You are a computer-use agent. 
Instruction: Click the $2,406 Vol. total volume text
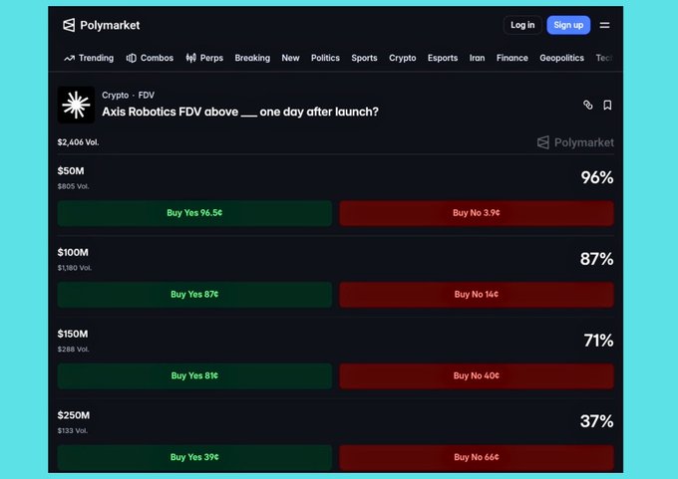point(78,142)
